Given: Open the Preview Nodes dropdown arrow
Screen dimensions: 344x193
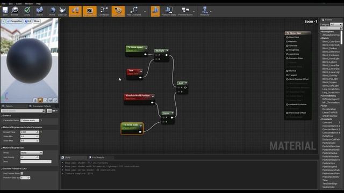Looking at the screenshot, I should click(x=194, y=11).
